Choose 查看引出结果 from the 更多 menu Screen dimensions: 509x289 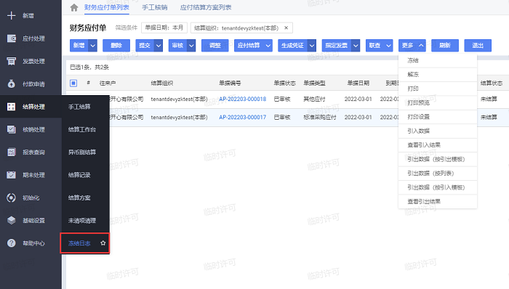[438, 202]
